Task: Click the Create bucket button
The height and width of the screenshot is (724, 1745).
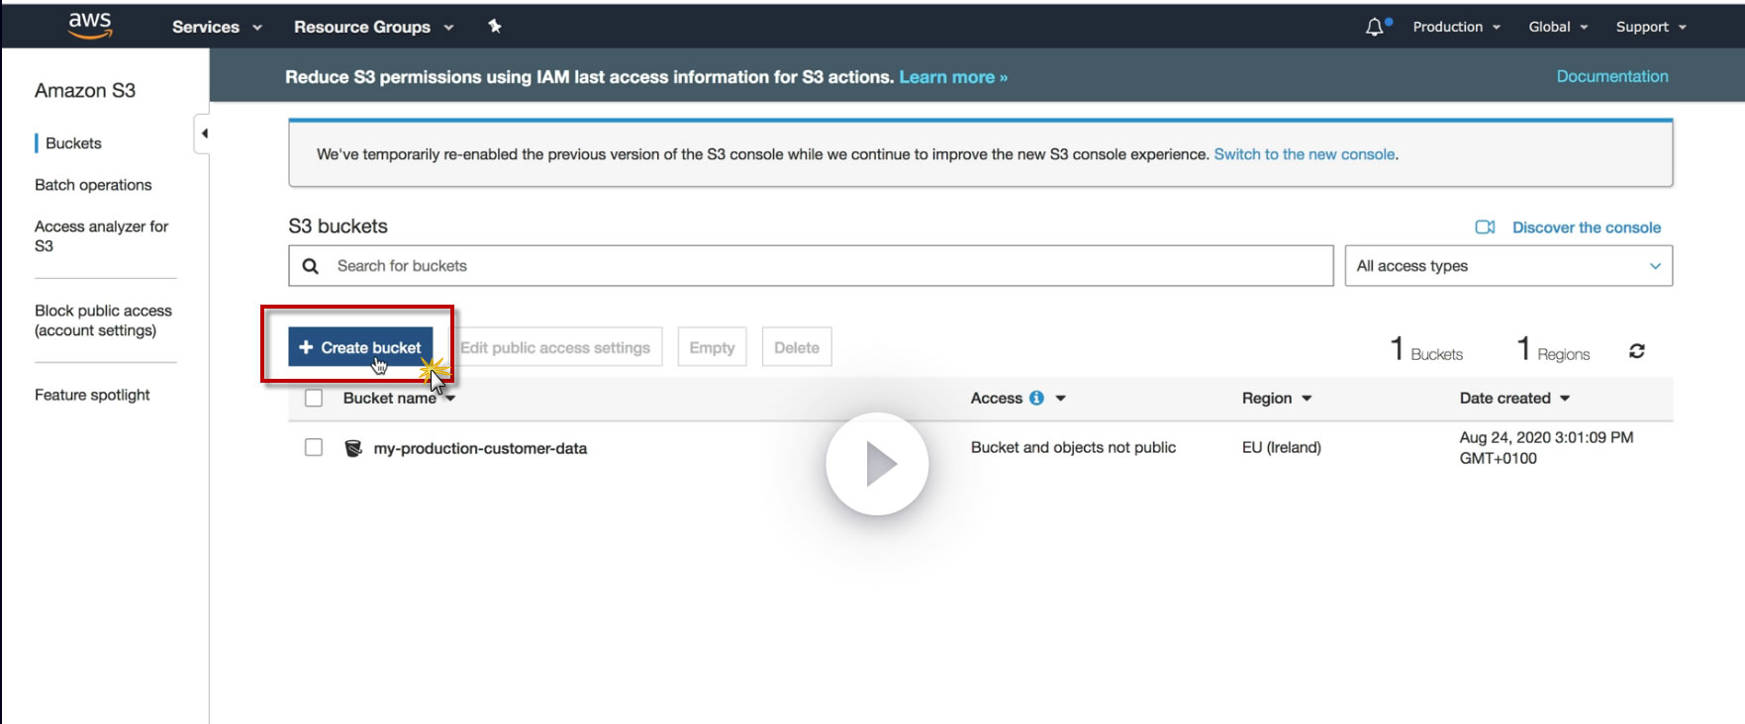Action: pos(360,347)
